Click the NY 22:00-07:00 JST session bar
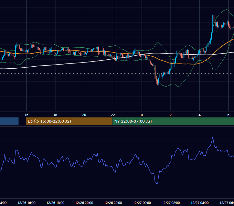Image resolution: width=234 pixels, height=206 pixels. 173,121
